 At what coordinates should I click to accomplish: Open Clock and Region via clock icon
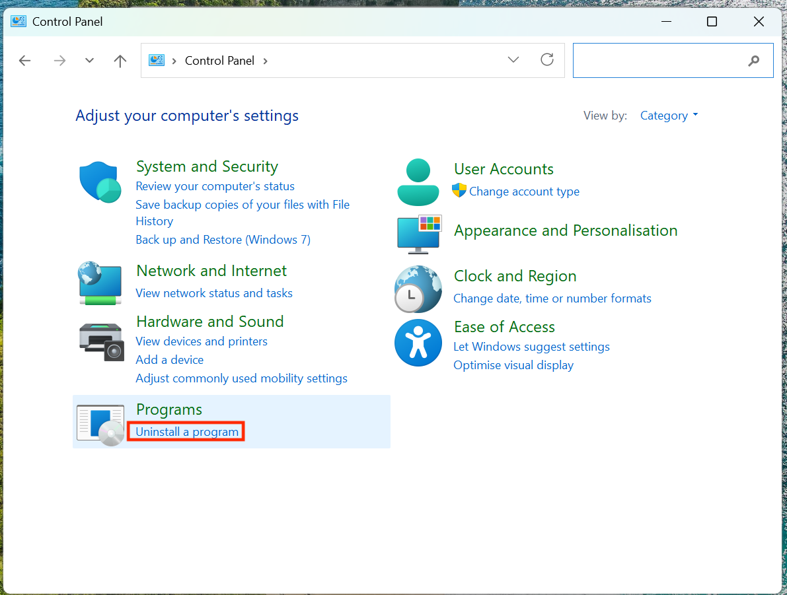point(418,289)
